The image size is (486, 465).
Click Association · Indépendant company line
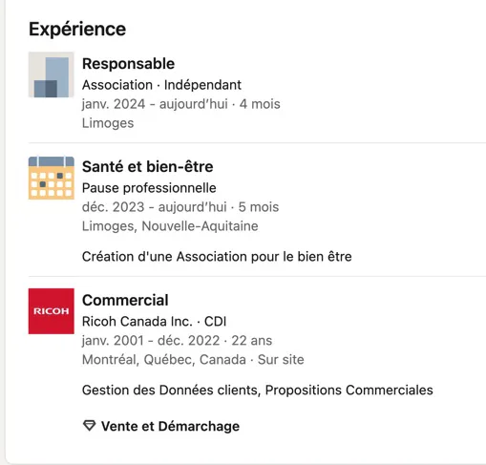point(161,85)
